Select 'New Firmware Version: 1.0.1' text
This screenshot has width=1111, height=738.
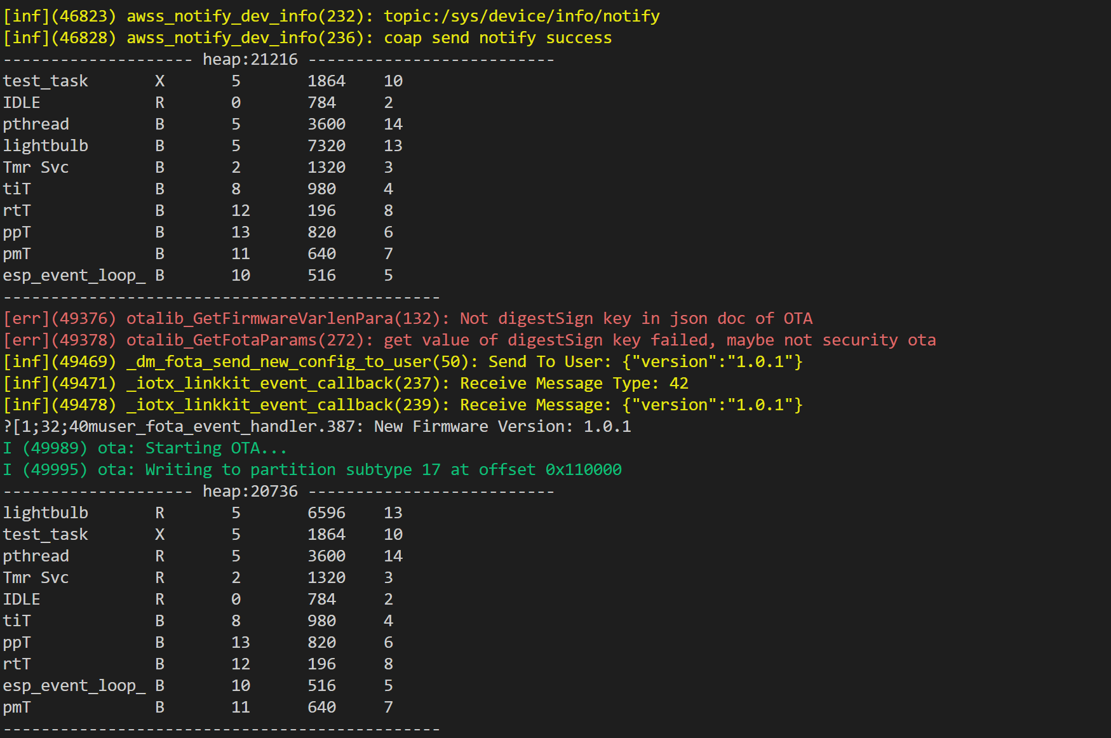tap(502, 427)
